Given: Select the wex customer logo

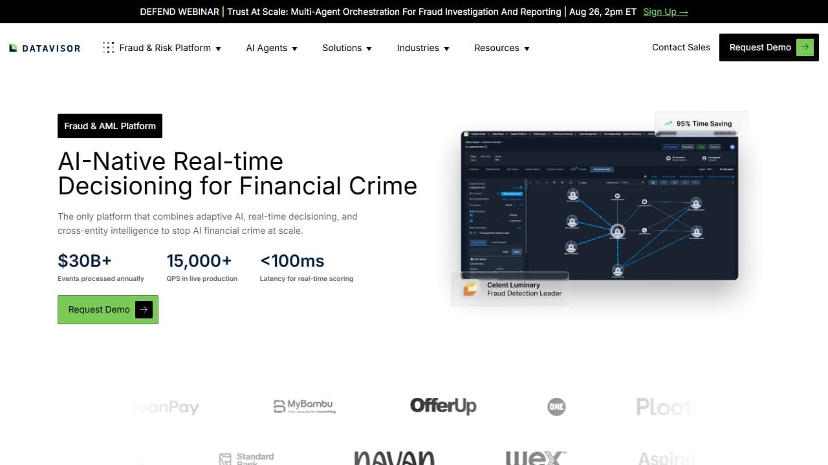Looking at the screenshot, I should point(536,457).
